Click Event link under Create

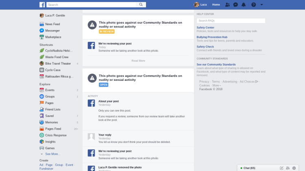pos(70,165)
